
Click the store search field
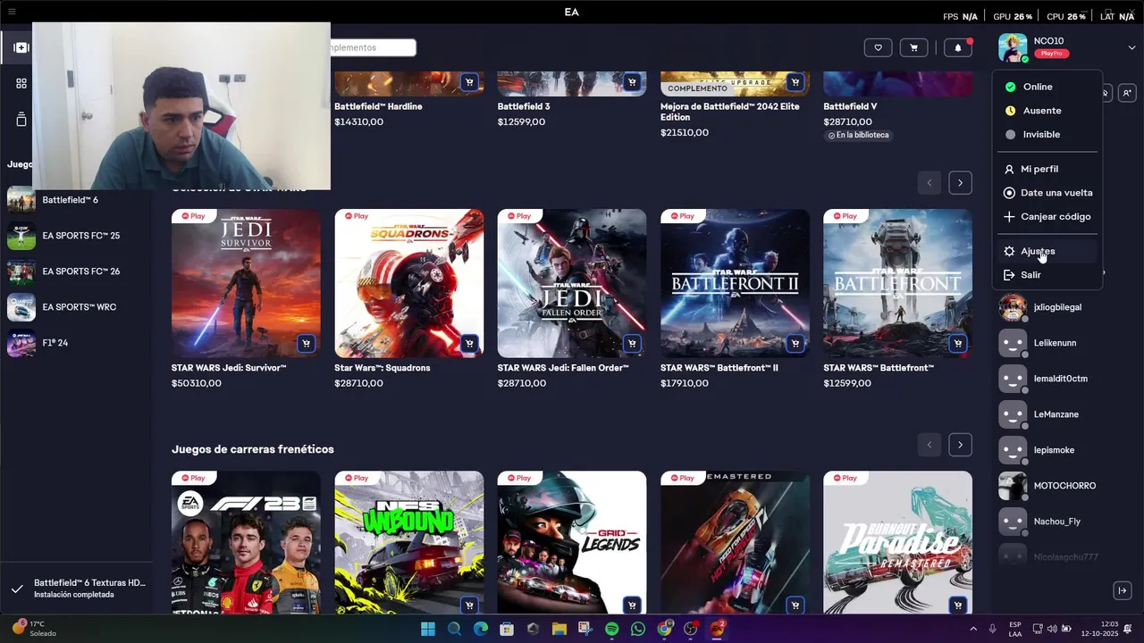point(373,47)
